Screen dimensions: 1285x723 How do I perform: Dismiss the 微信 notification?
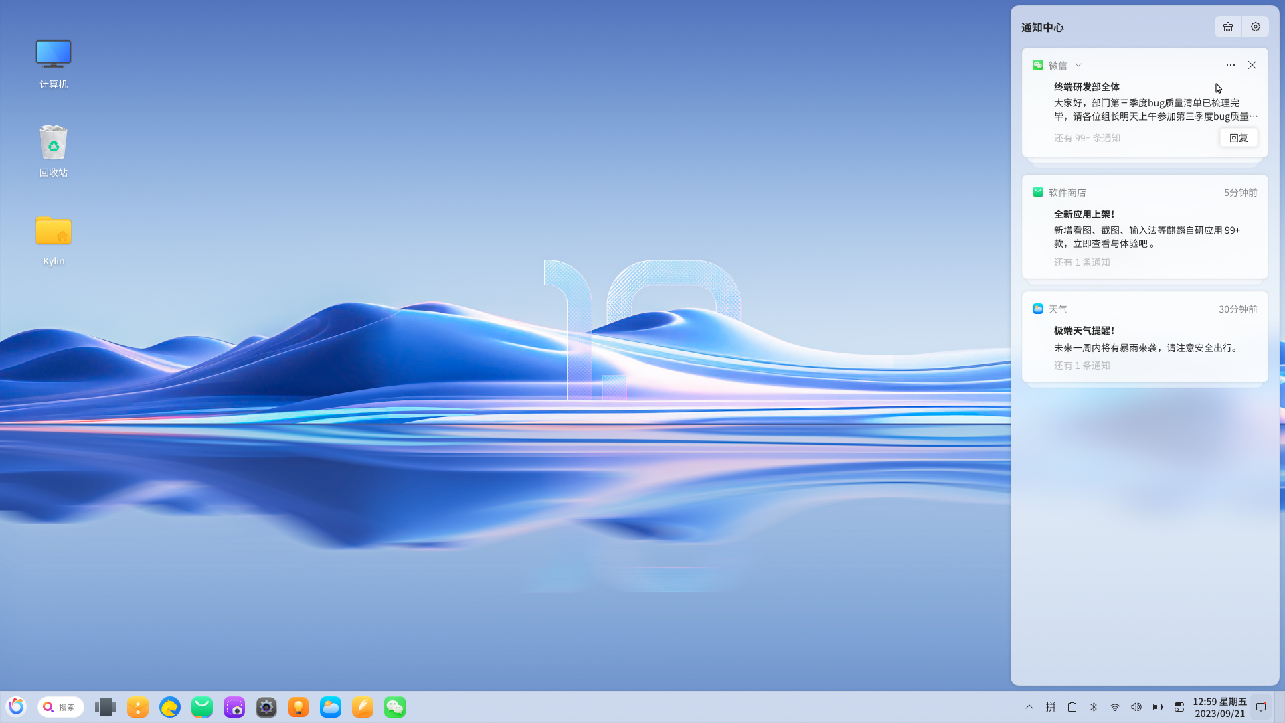(x=1252, y=65)
